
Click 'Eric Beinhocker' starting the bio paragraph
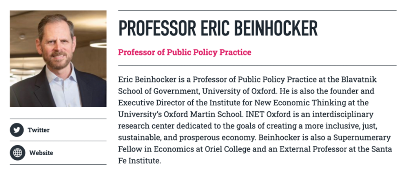coord(147,79)
